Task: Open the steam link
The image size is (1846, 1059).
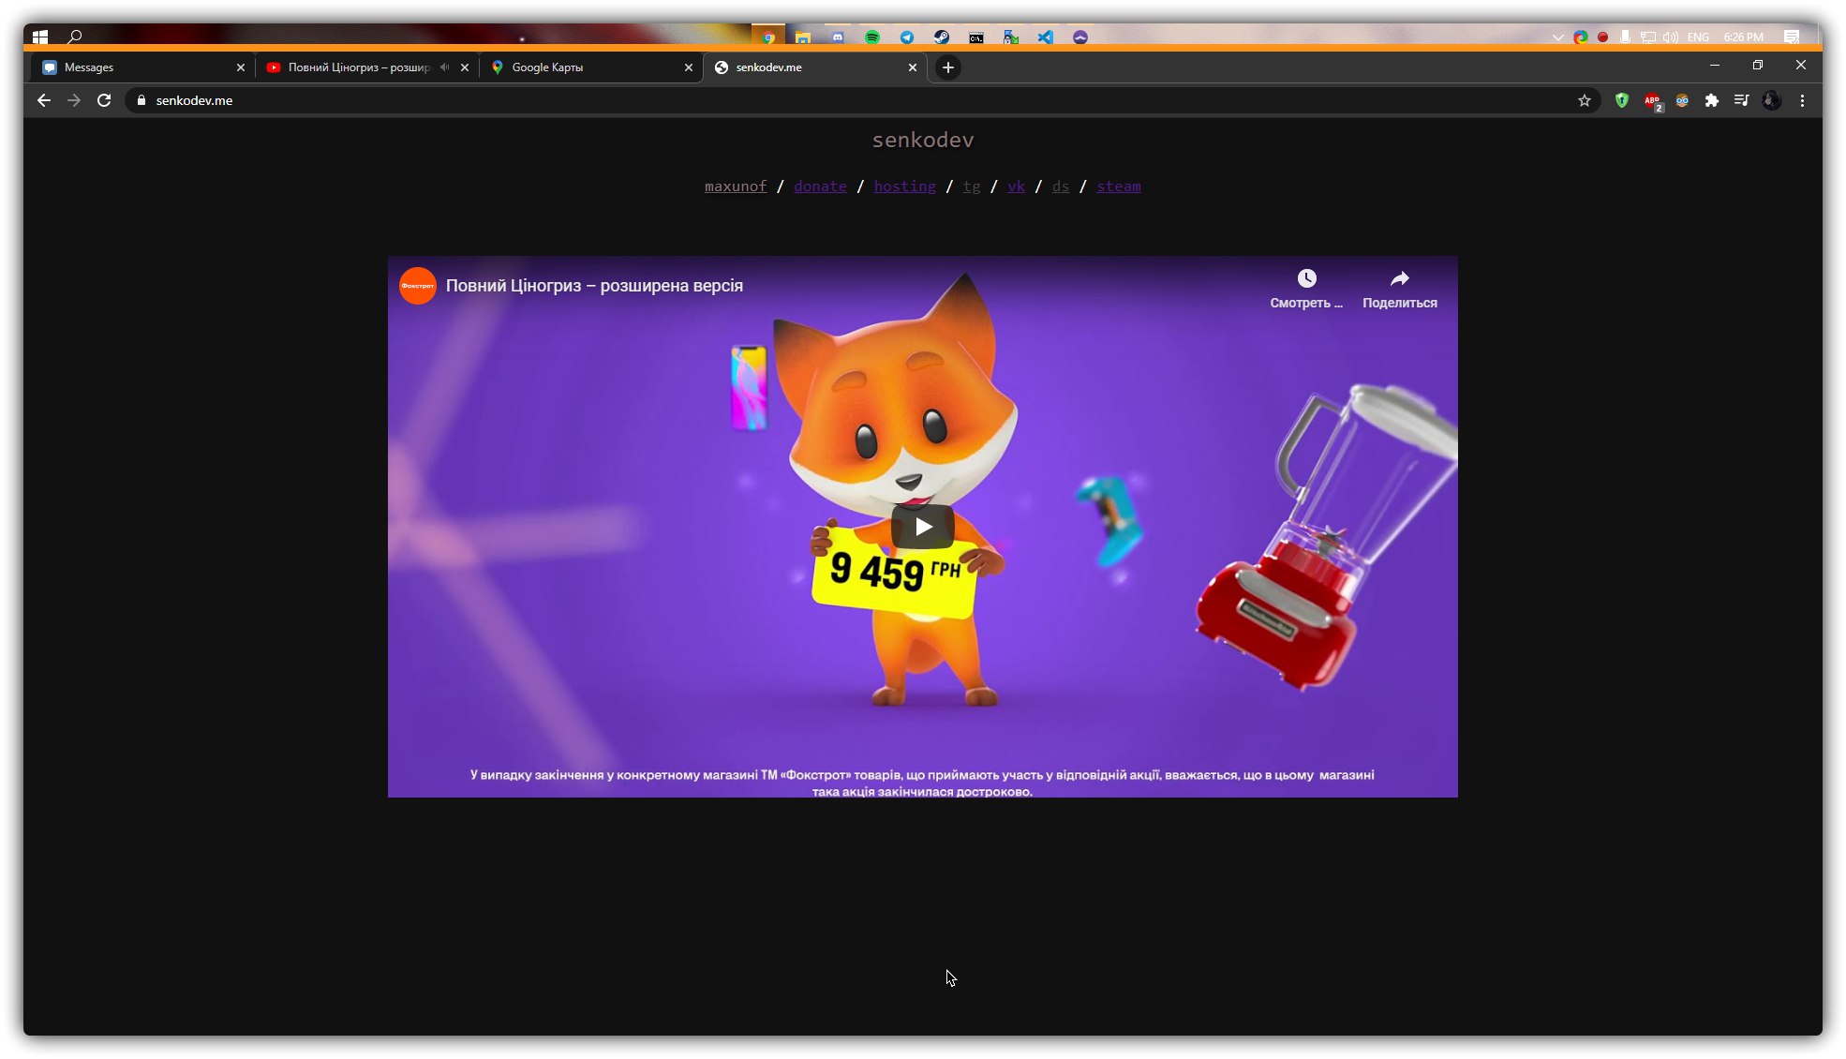Action: click(1119, 186)
